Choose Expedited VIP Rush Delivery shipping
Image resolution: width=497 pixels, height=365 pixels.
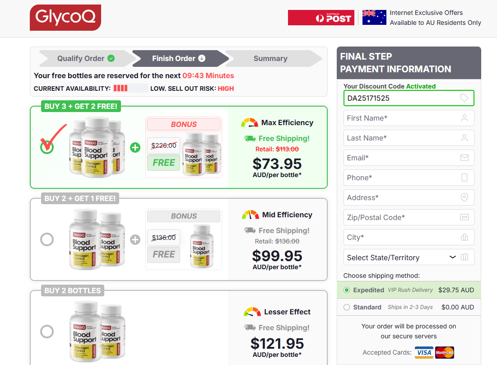coord(347,290)
